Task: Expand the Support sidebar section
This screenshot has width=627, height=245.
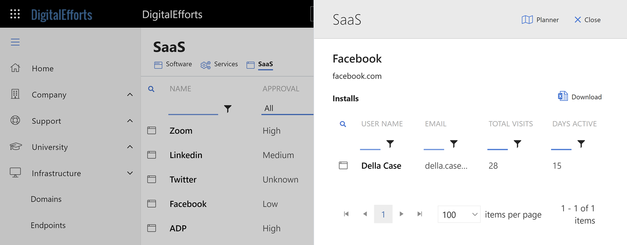Action: tap(130, 121)
